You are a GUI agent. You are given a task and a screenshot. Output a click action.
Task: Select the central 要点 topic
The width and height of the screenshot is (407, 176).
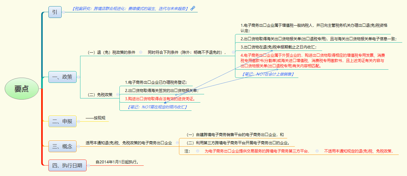(x=22, y=89)
